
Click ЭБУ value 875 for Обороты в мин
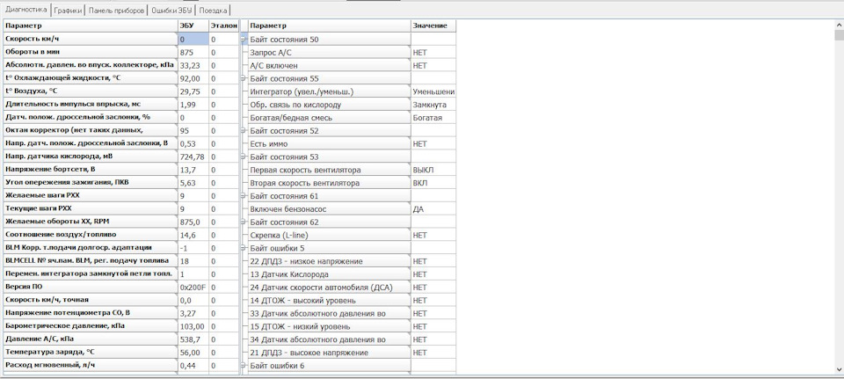[193, 52]
